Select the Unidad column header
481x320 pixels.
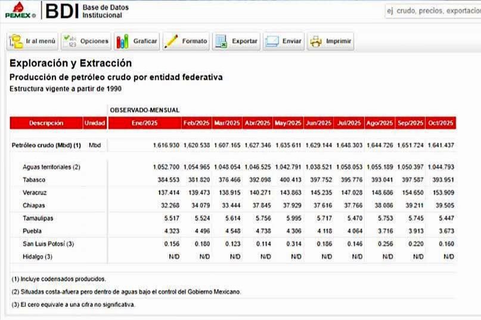[95, 123]
